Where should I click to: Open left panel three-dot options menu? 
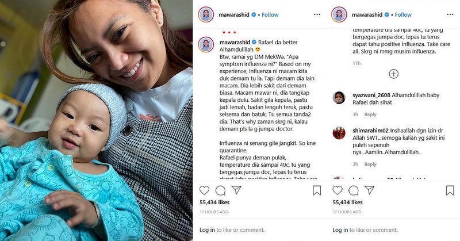317,14
